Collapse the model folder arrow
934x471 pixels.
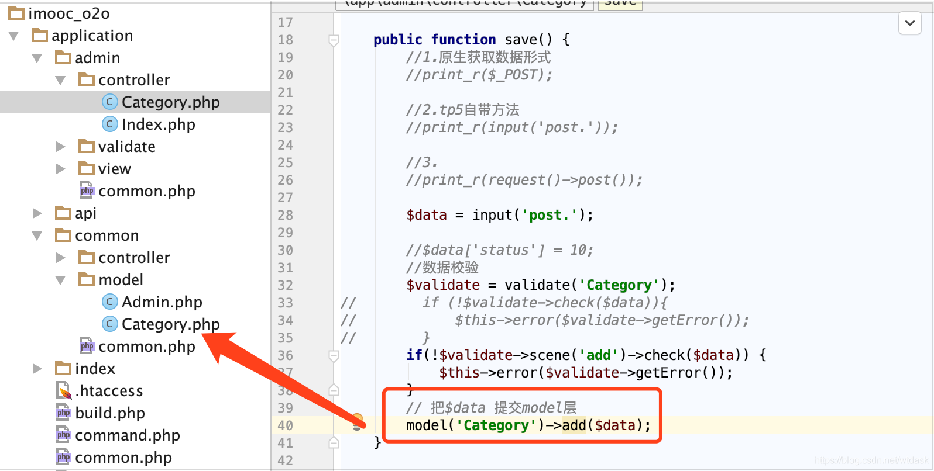[x=60, y=280]
